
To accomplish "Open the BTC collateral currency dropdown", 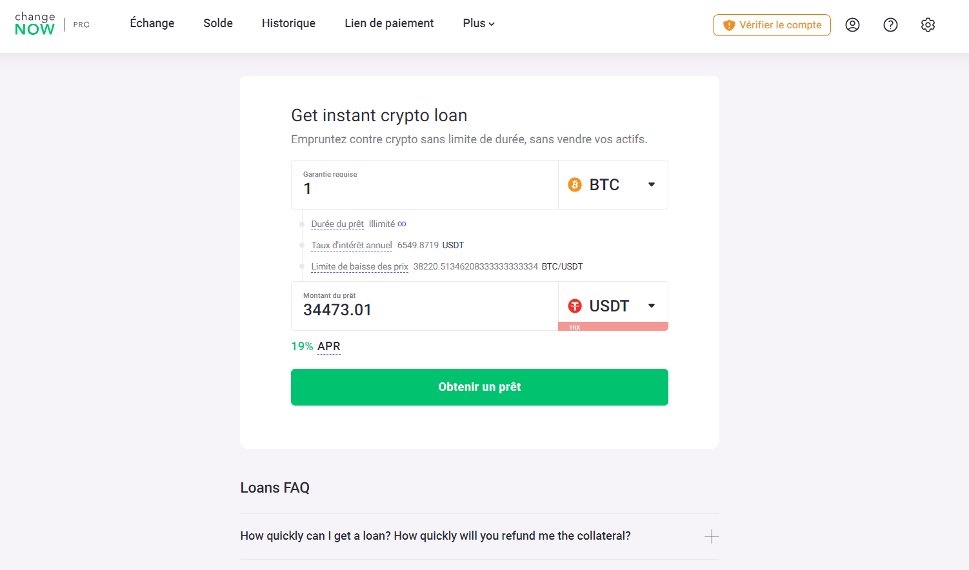I will click(652, 184).
